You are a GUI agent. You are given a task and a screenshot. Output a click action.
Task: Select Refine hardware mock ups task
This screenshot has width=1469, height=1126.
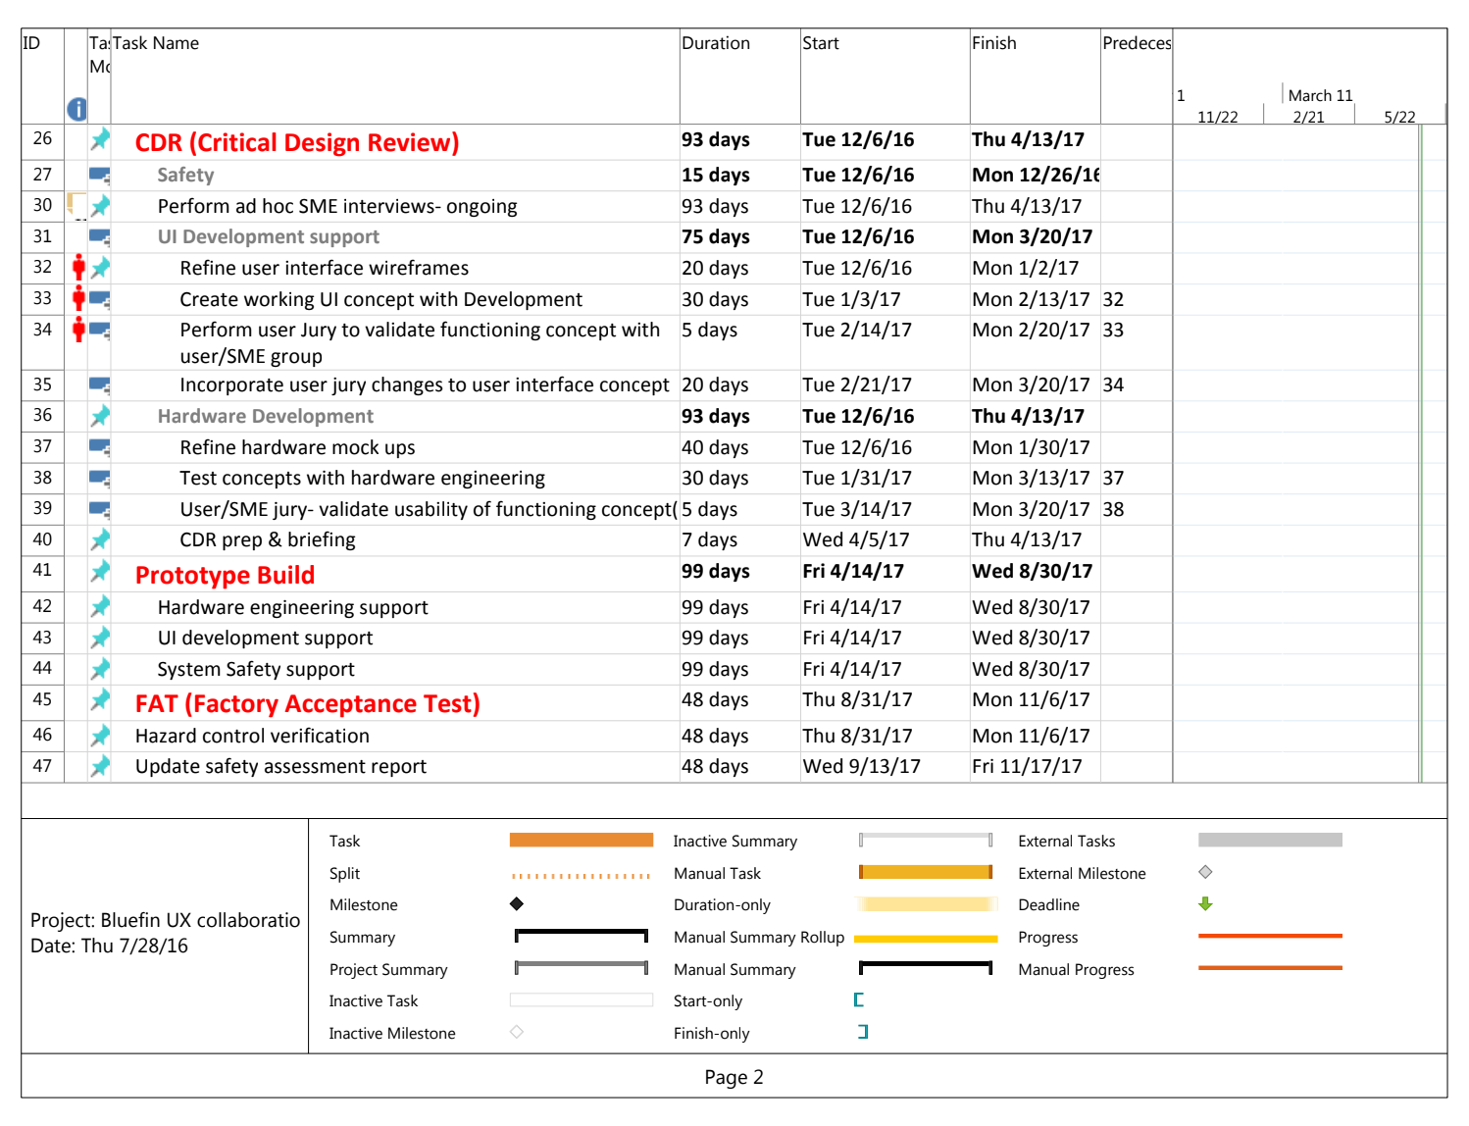pyautogui.click(x=297, y=448)
